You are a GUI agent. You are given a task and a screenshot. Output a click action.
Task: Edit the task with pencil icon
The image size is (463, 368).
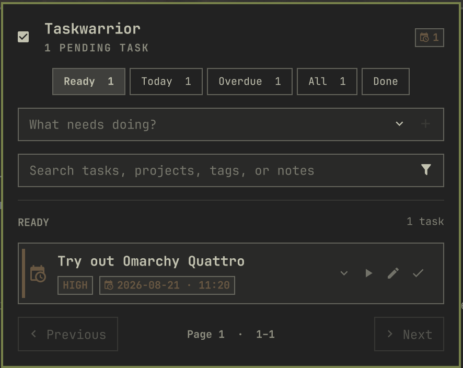pos(393,273)
